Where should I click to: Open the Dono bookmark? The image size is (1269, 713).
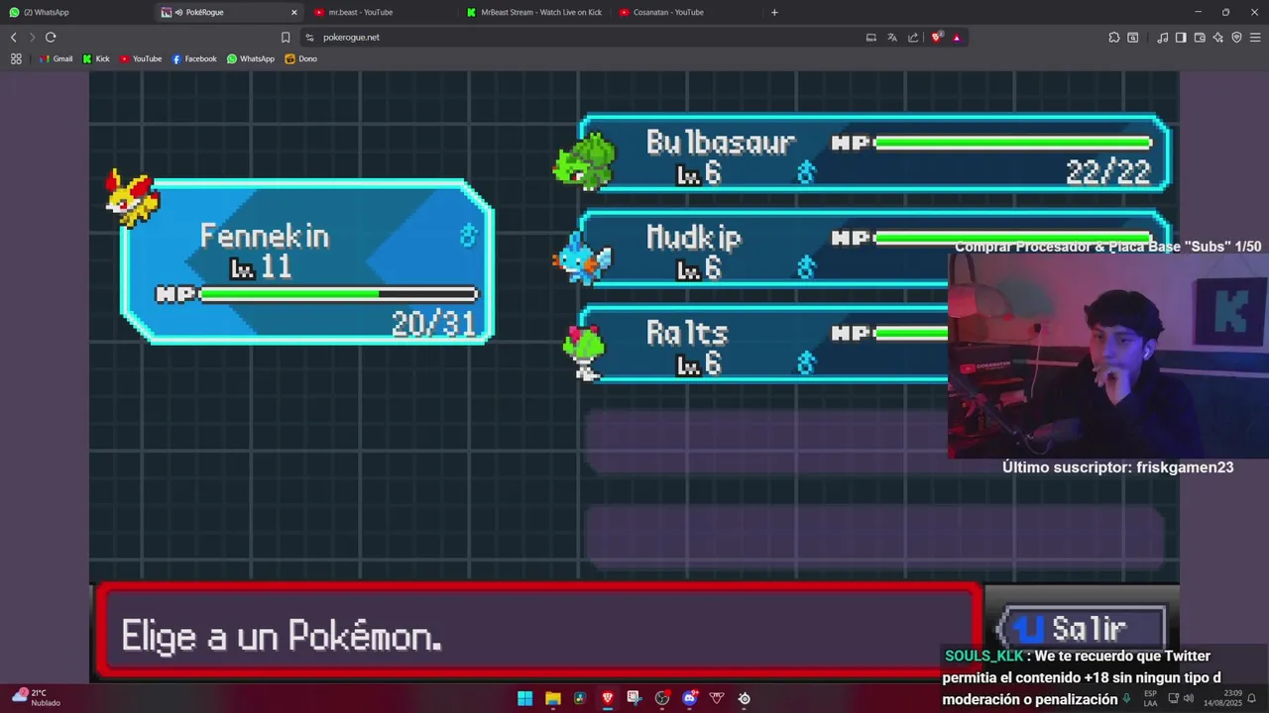tap(301, 58)
